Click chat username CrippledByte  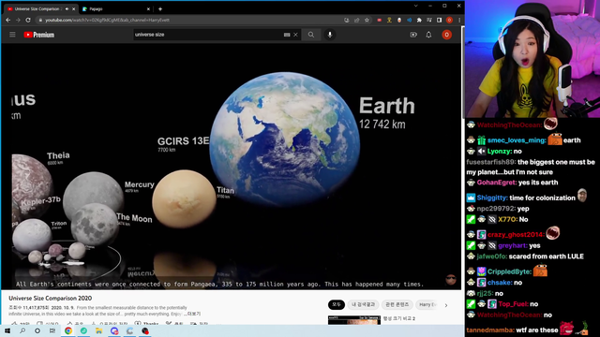509,271
